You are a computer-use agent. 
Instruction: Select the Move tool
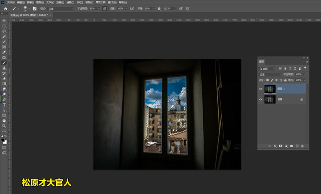[x=4, y=21]
